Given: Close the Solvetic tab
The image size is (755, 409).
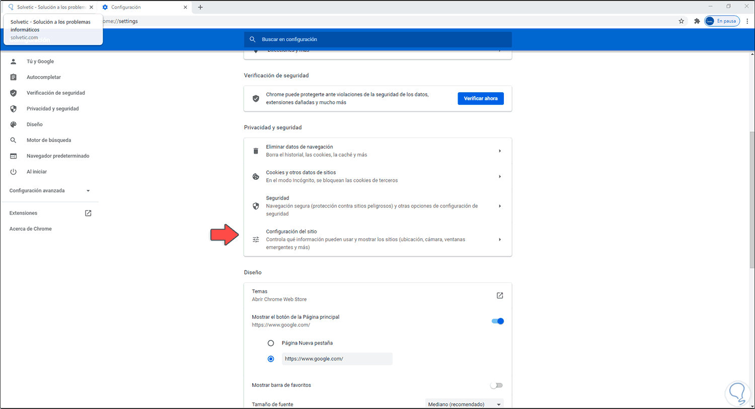Looking at the screenshot, I should [90, 7].
